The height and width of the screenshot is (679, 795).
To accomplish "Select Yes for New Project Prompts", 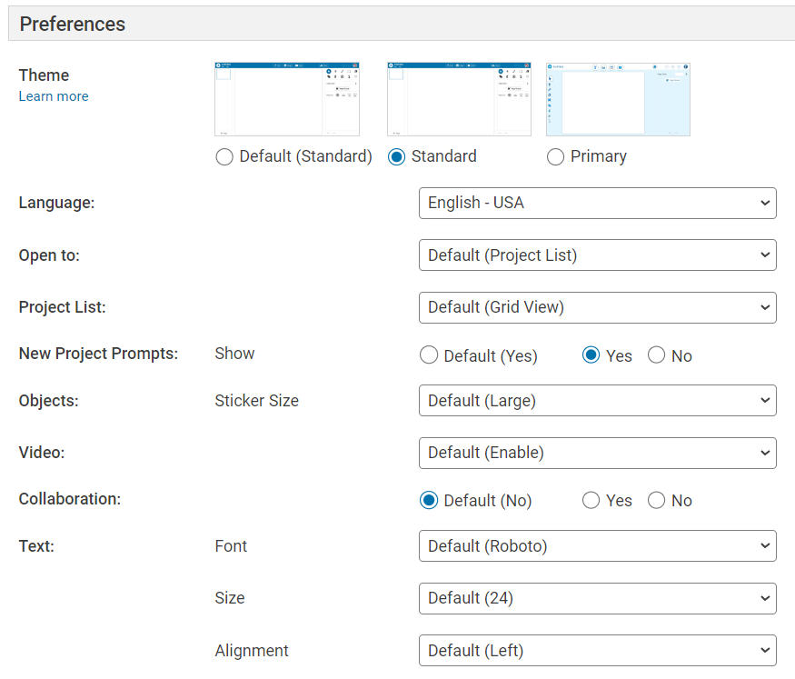I will (x=591, y=355).
